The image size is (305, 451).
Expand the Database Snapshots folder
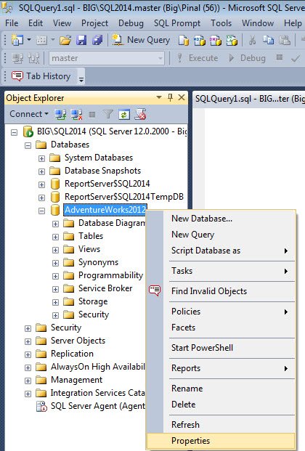coord(41,171)
